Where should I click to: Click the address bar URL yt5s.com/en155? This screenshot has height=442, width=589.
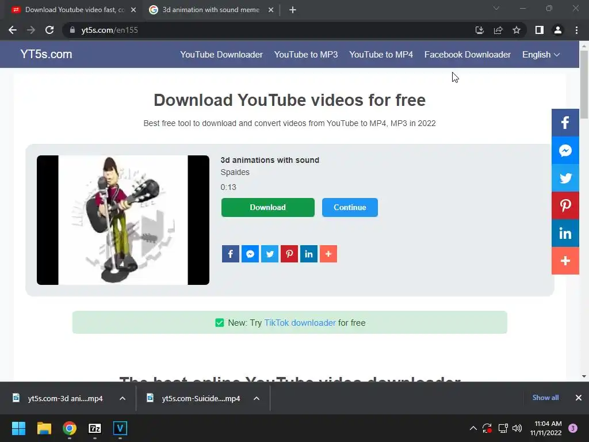(109, 30)
